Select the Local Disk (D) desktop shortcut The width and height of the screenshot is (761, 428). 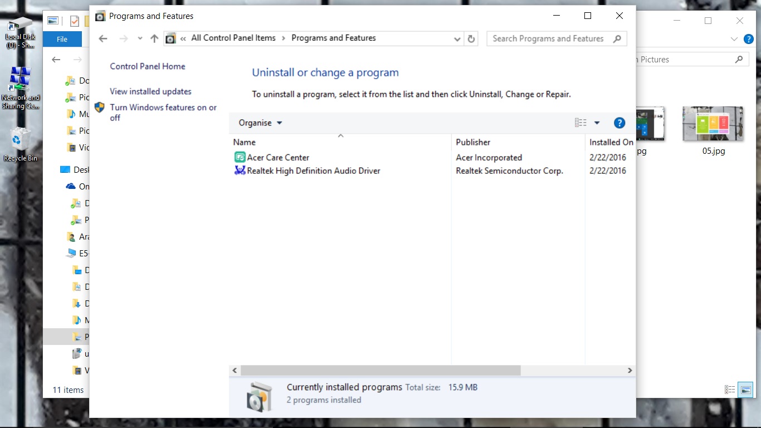tap(20, 32)
